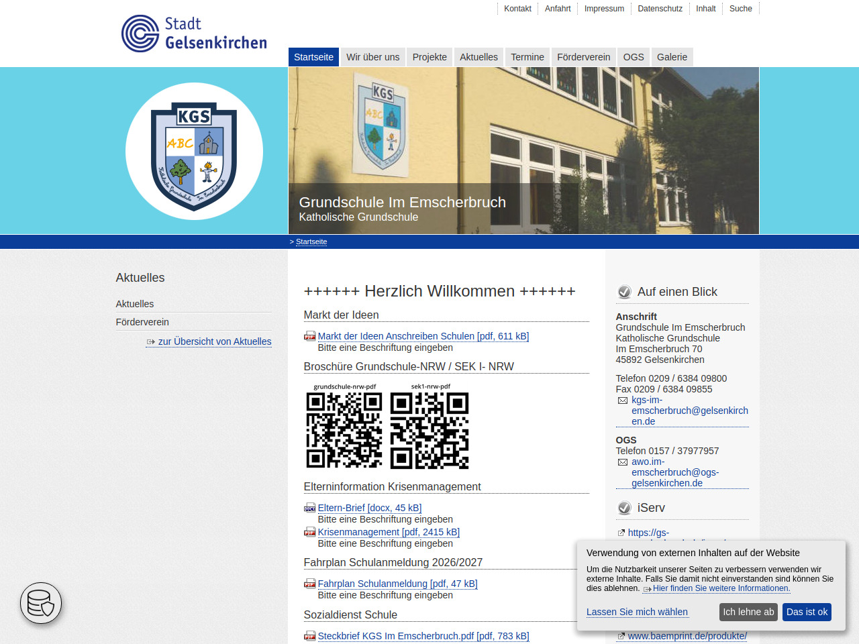Click the Stadt Gelsenkirchen logo
Screen dimensions: 859x644
[x=194, y=34]
